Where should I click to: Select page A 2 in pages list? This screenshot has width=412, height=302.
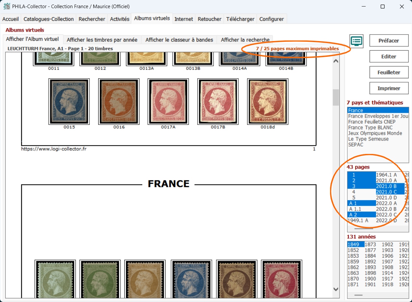click(x=362, y=215)
